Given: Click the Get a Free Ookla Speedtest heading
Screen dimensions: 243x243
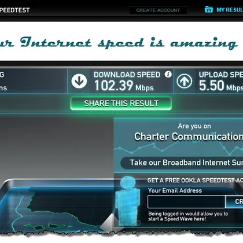Looking at the screenshot, I should point(195,181).
